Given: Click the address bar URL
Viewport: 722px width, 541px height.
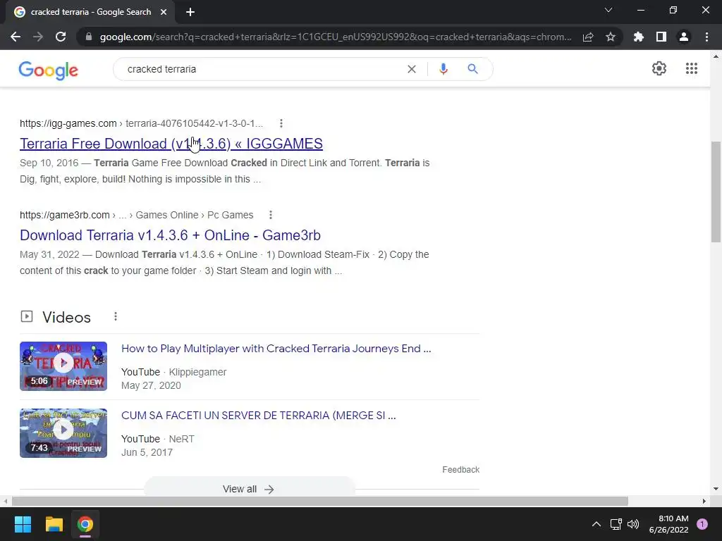Looking at the screenshot, I should tap(335, 37).
